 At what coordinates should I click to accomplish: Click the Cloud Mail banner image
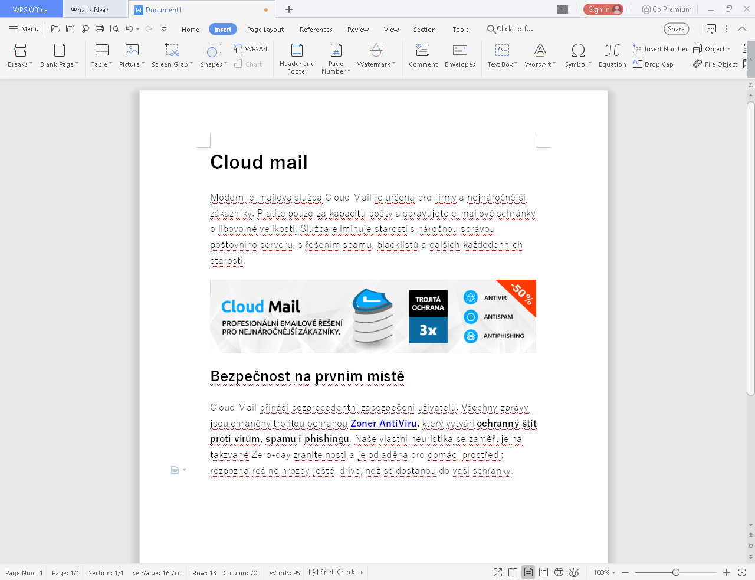373,316
